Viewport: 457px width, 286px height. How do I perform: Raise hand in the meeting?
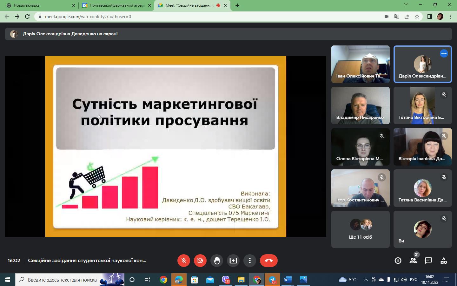click(x=217, y=261)
